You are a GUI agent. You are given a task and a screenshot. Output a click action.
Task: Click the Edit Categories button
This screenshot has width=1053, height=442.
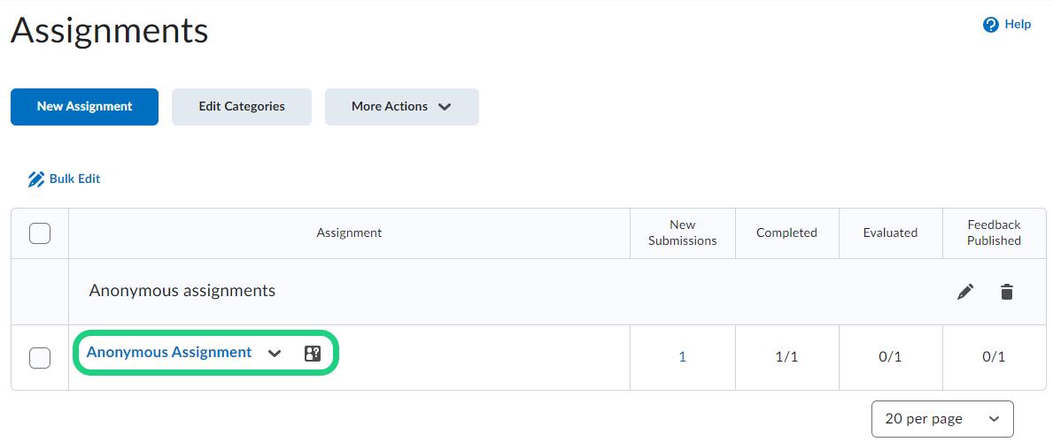coord(242,107)
